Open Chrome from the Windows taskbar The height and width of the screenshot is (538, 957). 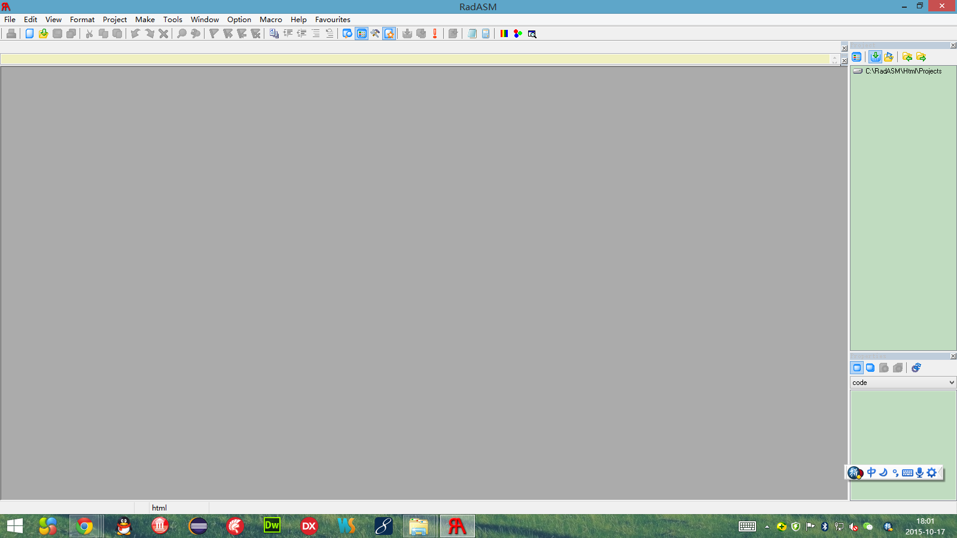[85, 526]
